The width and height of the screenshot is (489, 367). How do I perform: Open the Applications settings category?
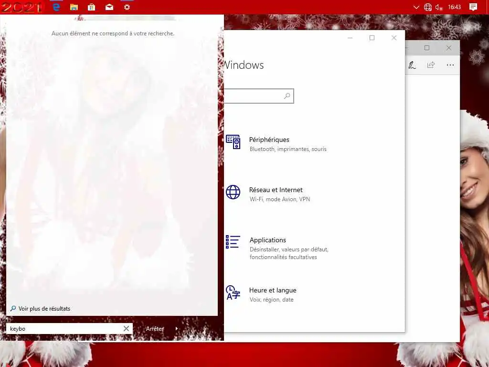267,240
